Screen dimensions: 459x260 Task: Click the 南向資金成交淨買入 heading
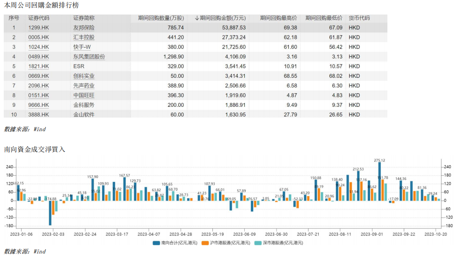35,149
